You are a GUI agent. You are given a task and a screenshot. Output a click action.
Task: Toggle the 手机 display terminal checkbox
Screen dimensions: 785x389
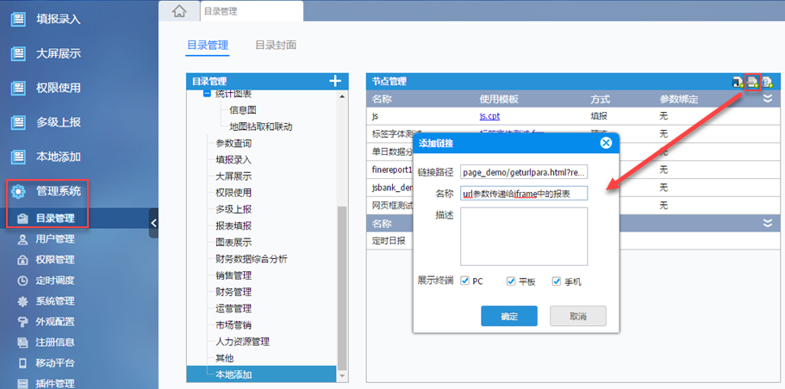556,281
